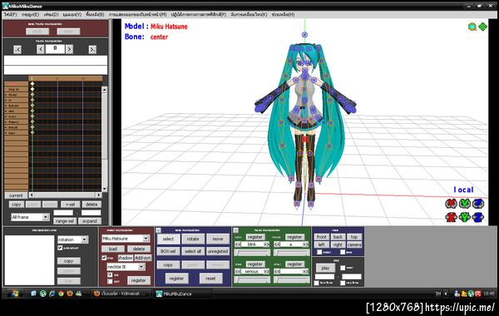
Task: Click the center bone marker above Miku's head
Action: (304, 34)
